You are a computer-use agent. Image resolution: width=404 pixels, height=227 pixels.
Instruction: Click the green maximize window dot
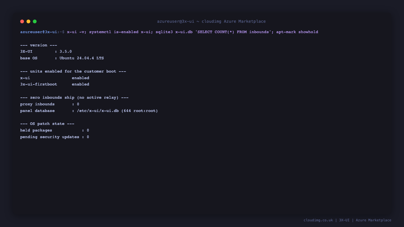click(x=35, y=21)
